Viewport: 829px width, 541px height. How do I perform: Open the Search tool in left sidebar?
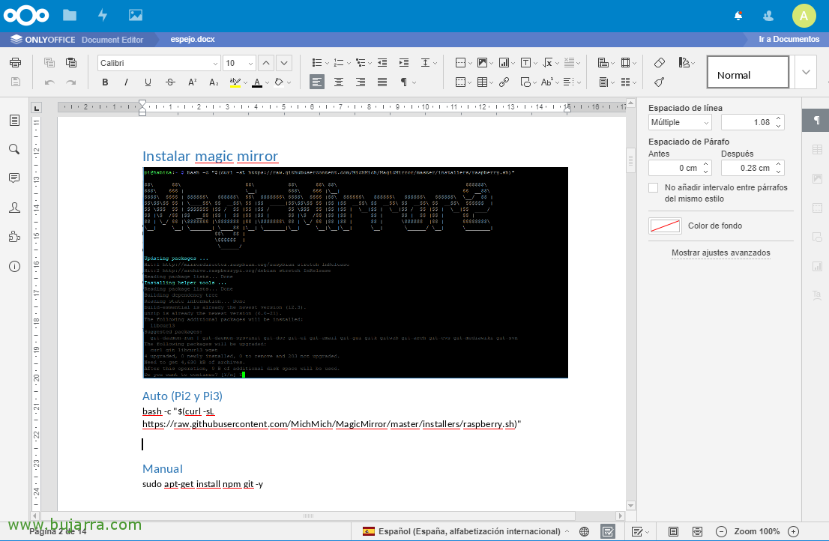14,150
